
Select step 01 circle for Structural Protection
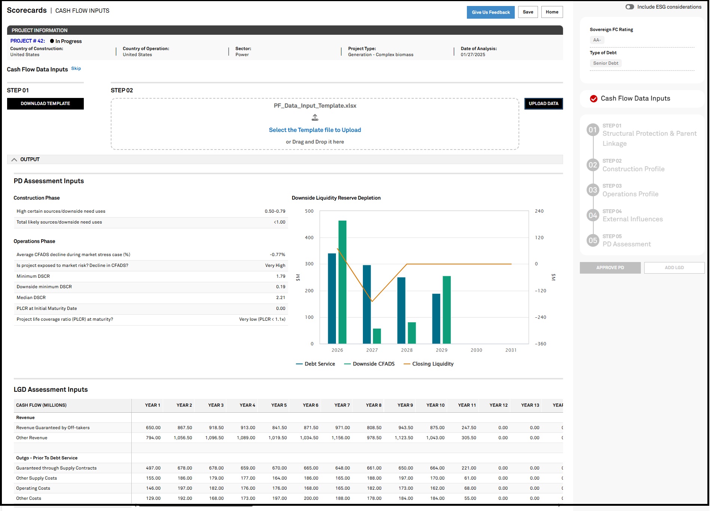593,130
